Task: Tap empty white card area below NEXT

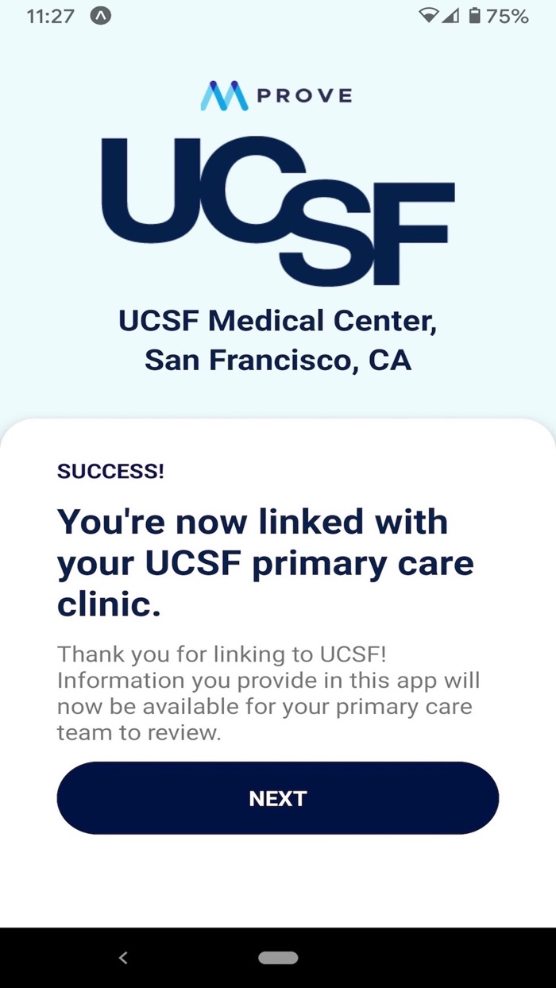Action: tap(278, 882)
